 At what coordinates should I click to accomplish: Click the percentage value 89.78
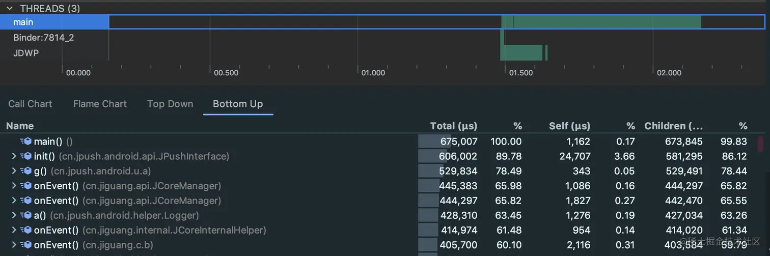pos(508,156)
